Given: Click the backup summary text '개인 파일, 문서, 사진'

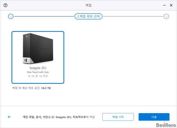Looking at the screenshot, I should 35,117.
